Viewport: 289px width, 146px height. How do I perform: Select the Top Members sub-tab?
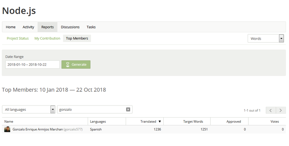[77, 38]
